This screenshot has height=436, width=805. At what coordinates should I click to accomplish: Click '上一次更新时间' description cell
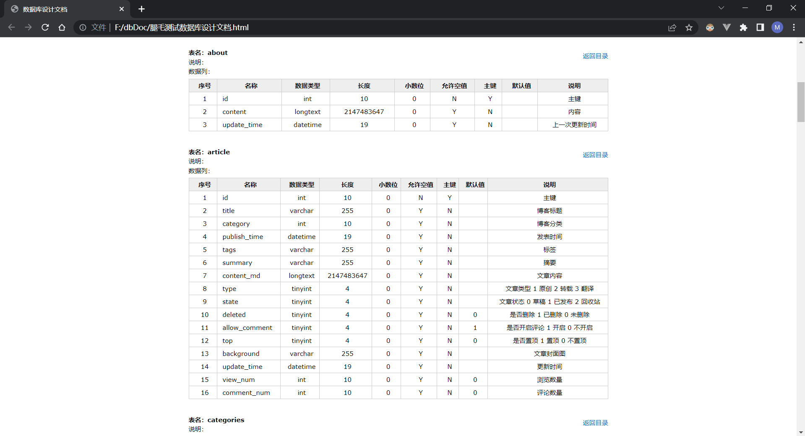[573, 125]
